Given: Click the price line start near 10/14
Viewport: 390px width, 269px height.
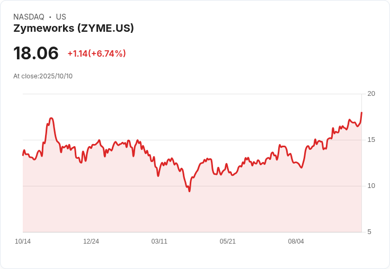Looking at the screenshot, I should click(23, 155).
